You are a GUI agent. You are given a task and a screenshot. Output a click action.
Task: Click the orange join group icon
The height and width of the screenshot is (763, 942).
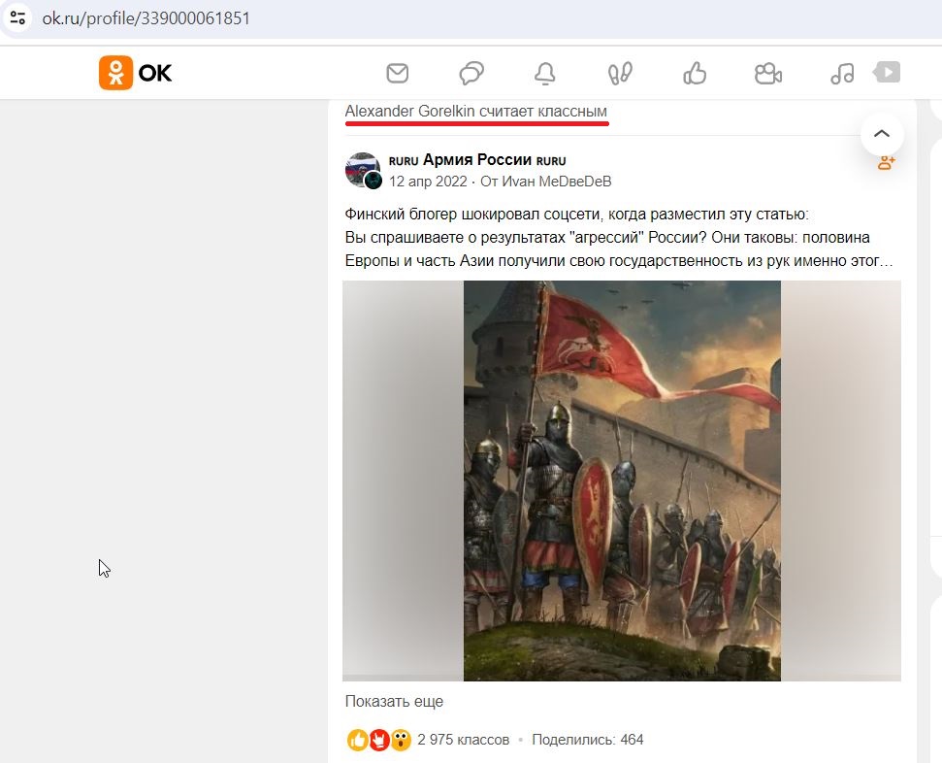(x=886, y=163)
